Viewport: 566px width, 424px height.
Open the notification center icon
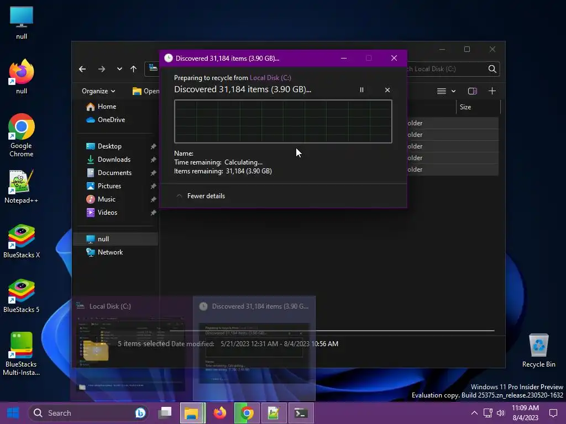point(553,413)
